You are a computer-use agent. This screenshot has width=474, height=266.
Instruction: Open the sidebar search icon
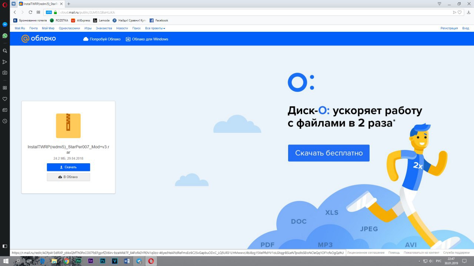[x=5, y=51]
